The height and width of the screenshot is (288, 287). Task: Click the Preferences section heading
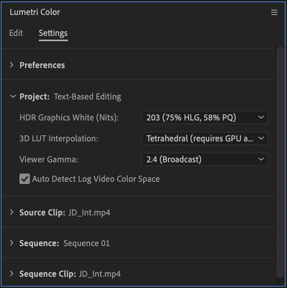(42, 65)
